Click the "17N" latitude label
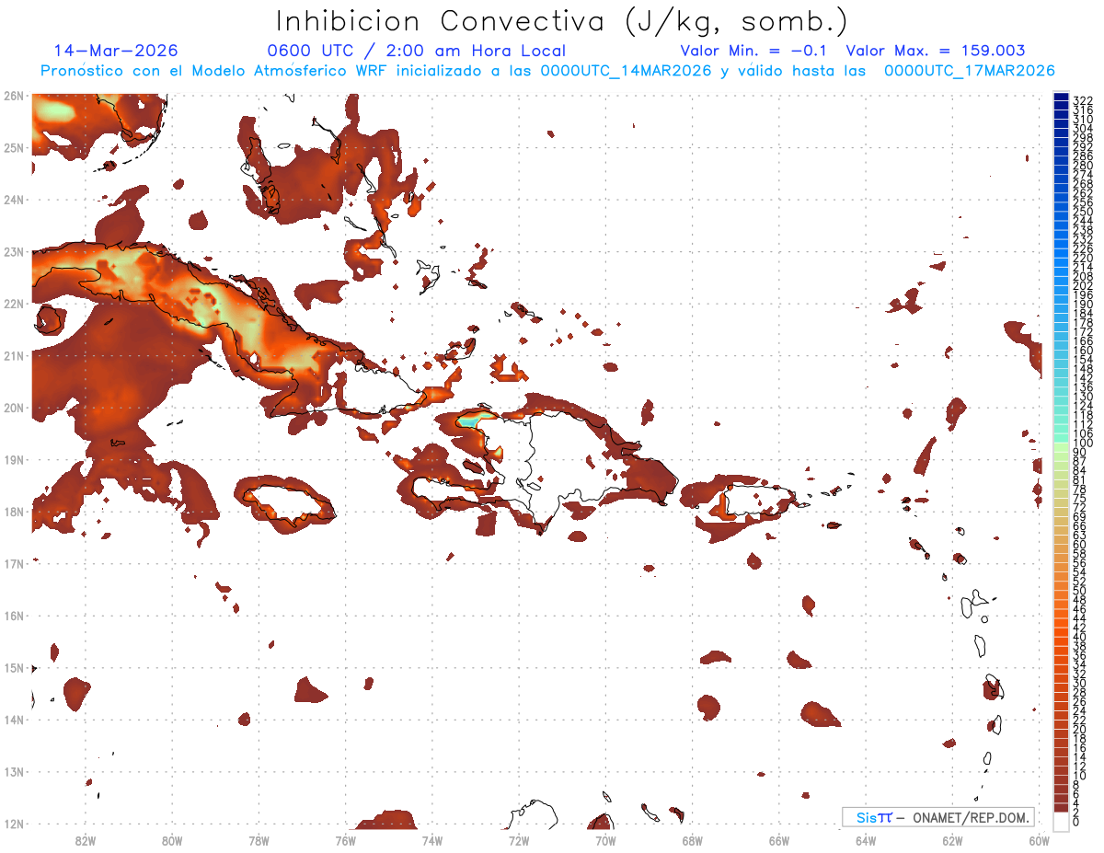This screenshot has width=1104, height=853. coord(13,563)
